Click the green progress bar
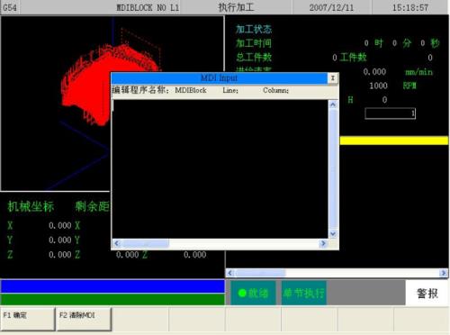This screenshot has width=450, height=335. [x=112, y=299]
